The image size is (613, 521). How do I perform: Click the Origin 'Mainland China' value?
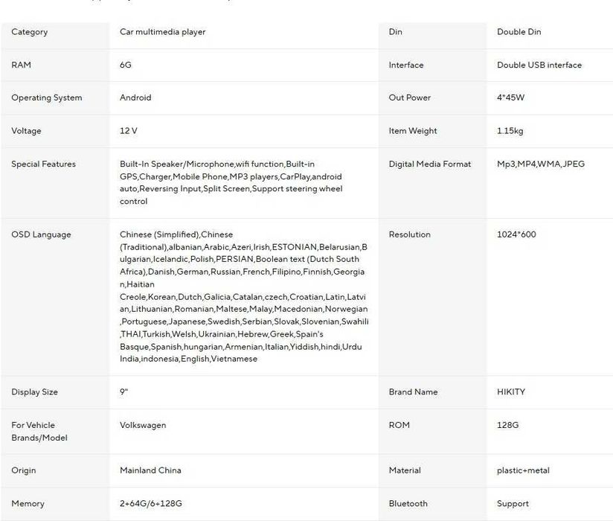150,470
